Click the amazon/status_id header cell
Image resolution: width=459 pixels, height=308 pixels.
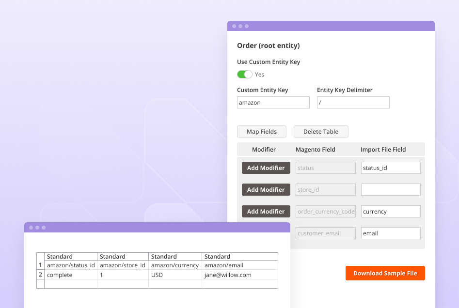(70, 265)
